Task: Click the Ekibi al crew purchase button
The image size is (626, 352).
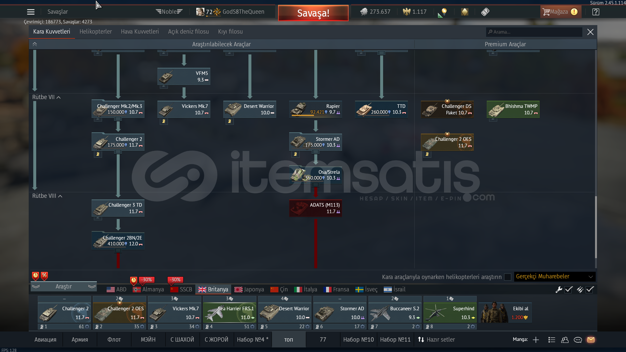Action: tap(505, 312)
